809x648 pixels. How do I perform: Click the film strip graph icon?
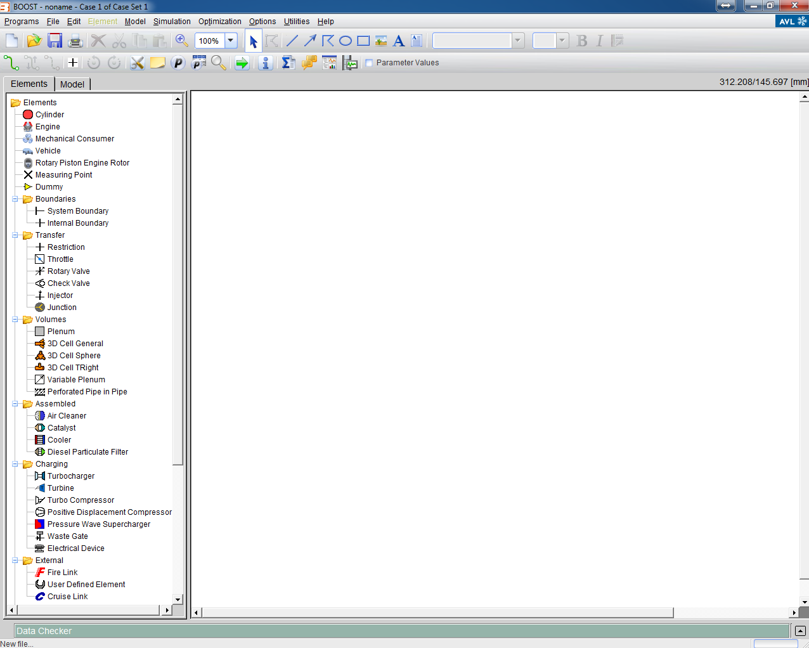350,63
